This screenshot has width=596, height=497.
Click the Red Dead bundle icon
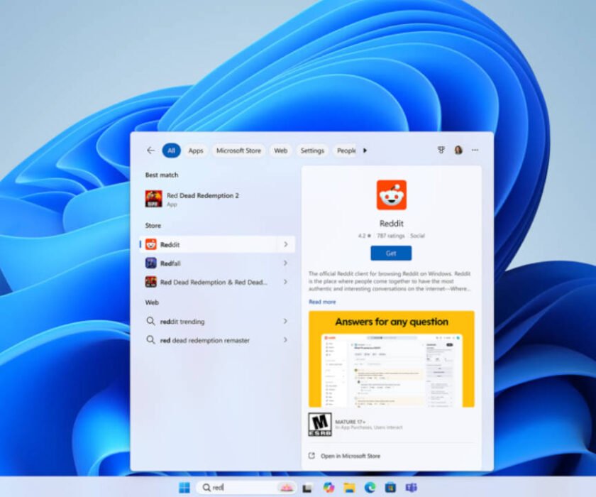151,282
